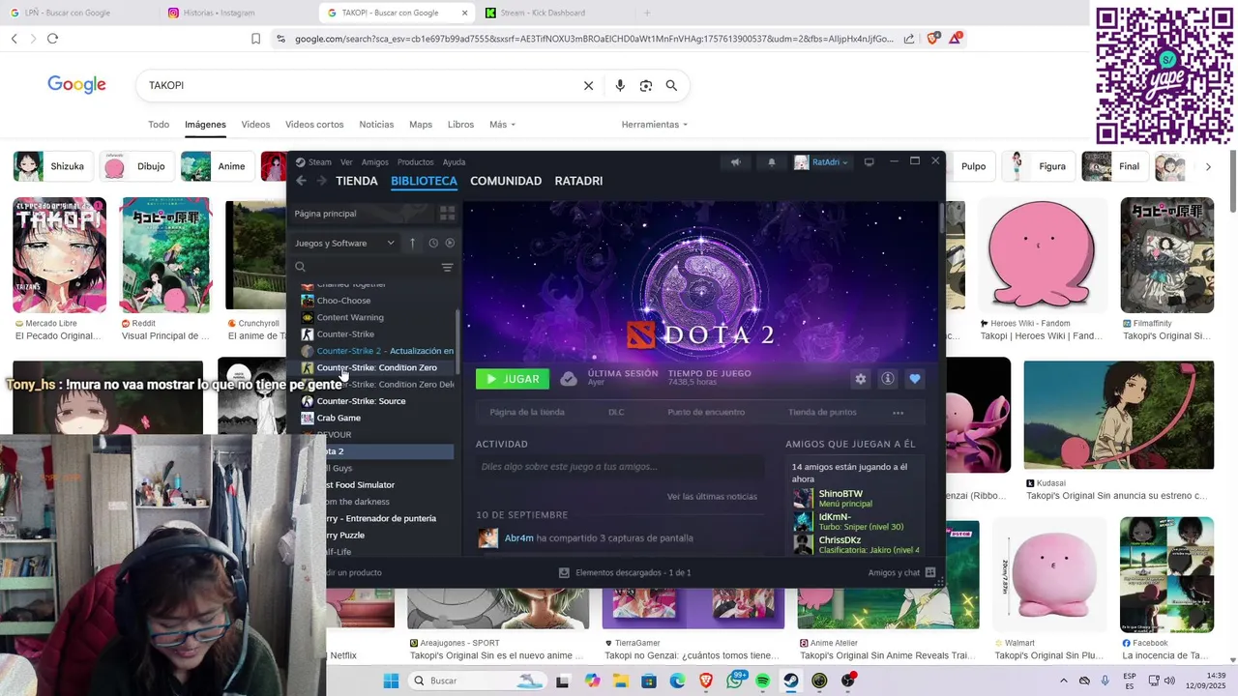The image size is (1238, 696).
Task: Expand the Juegos y Software dropdown
Action: (x=344, y=244)
